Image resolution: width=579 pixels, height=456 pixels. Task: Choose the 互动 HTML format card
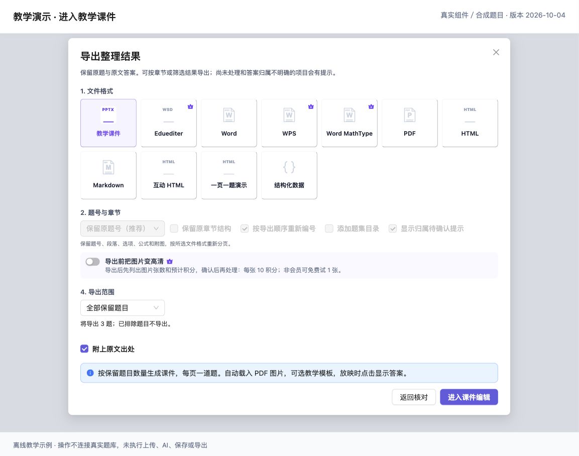point(168,175)
